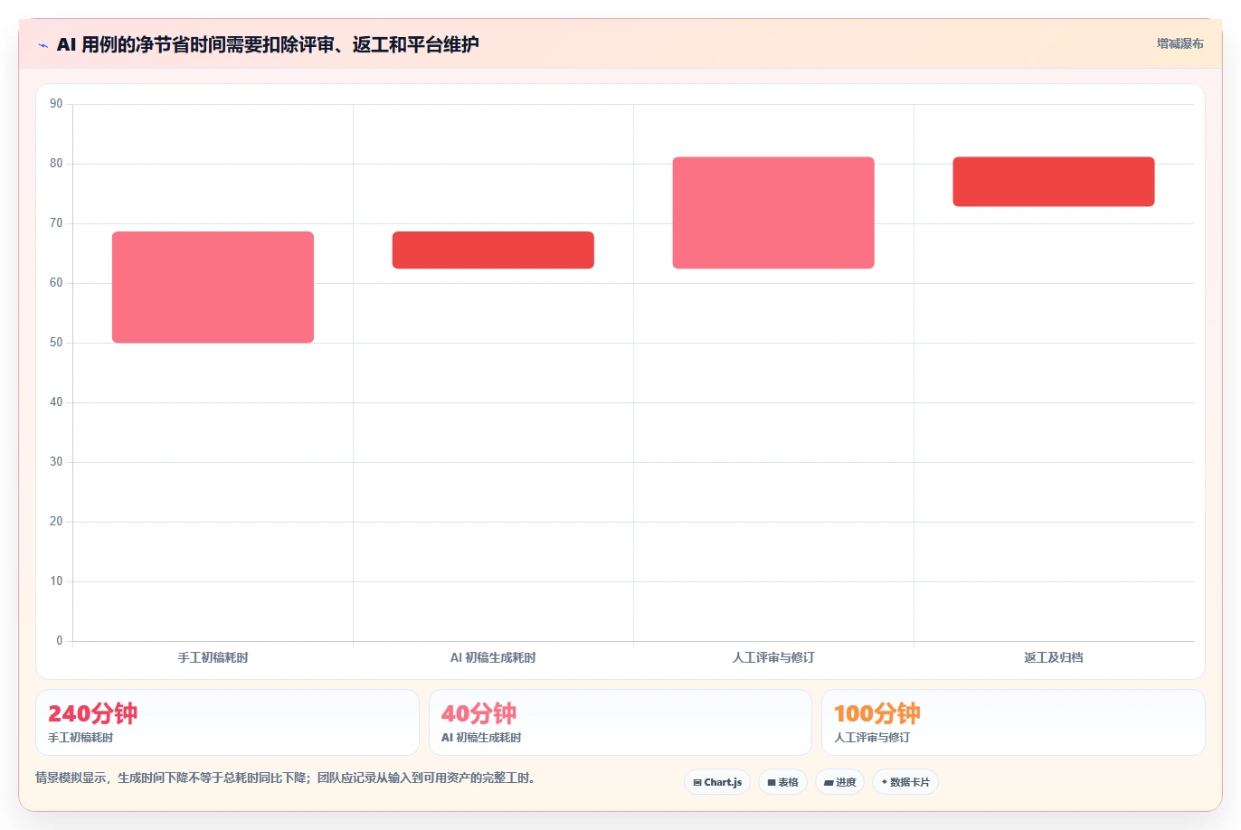Image resolution: width=1241 pixels, height=830 pixels.
Task: Click x-axis label 人工评审与修订
Action: [x=773, y=657]
